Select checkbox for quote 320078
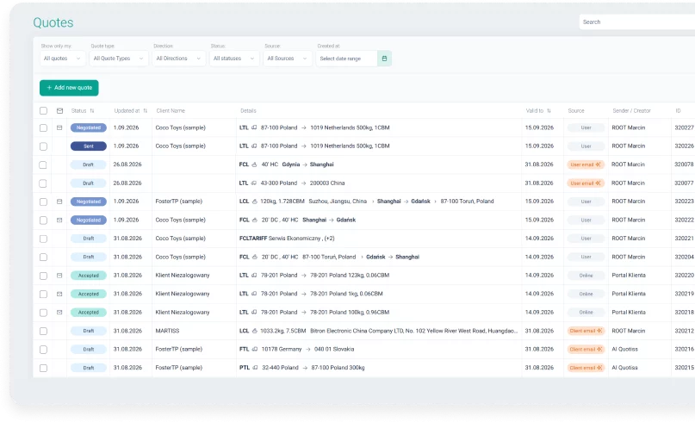The width and height of the screenshot is (695, 422). point(43,164)
